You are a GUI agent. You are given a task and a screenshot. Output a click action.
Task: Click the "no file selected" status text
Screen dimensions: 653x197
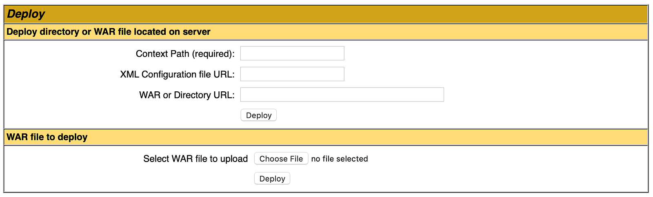click(340, 159)
